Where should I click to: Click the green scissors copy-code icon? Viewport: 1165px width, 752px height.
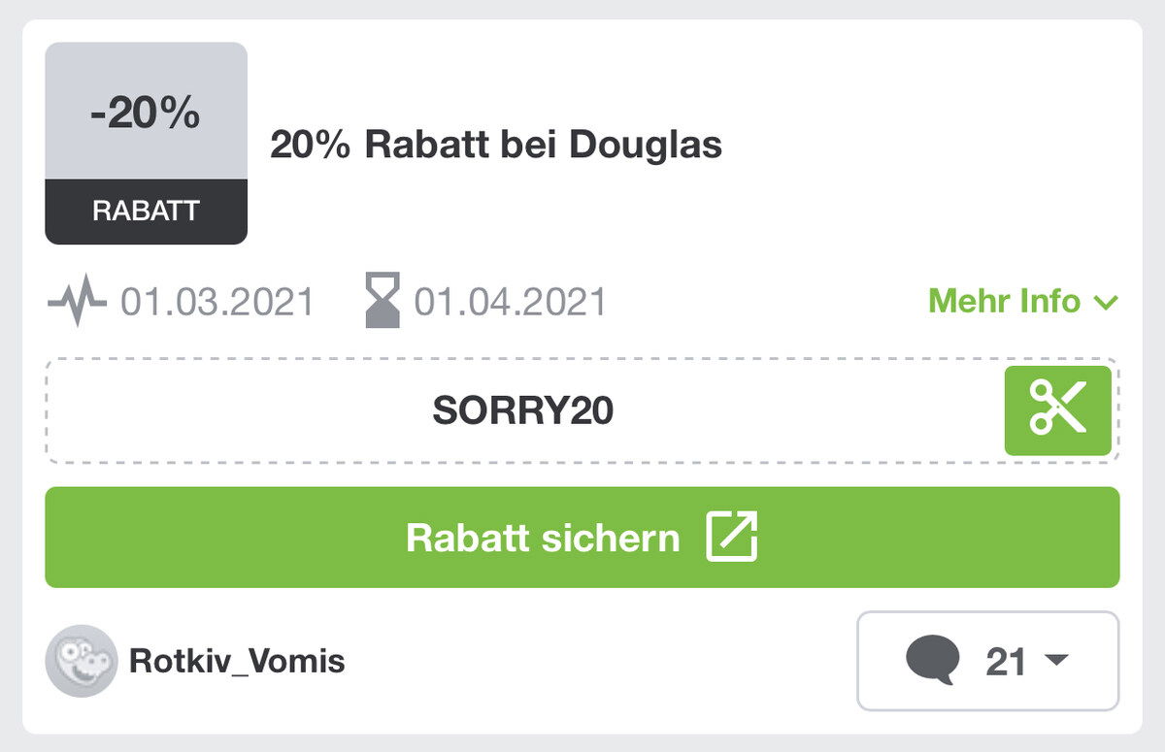tap(1057, 410)
